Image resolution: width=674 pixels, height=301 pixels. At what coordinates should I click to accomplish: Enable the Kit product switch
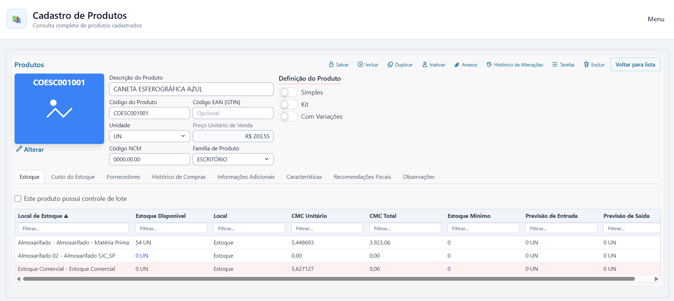click(288, 104)
